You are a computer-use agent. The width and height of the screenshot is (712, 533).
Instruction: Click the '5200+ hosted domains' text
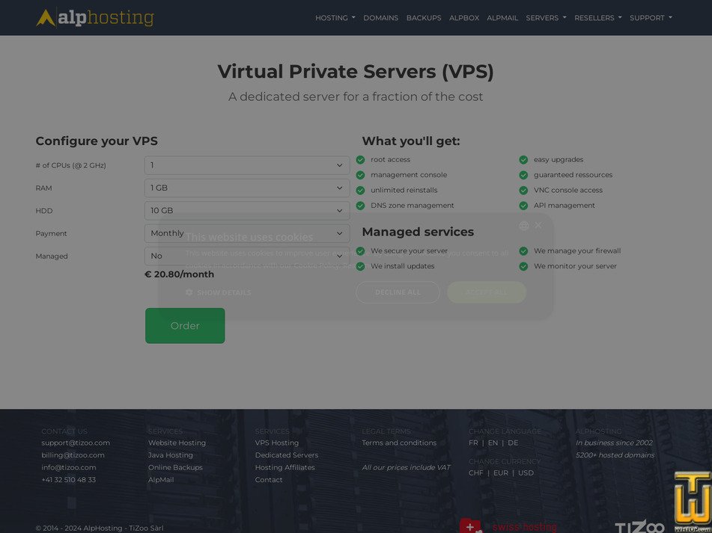(x=615, y=455)
